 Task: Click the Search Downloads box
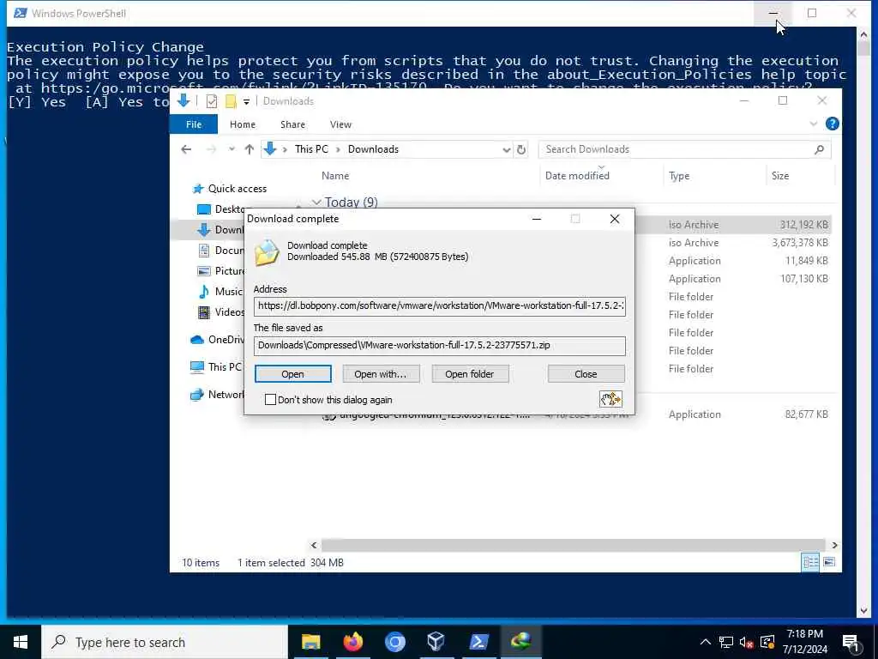[x=676, y=149]
